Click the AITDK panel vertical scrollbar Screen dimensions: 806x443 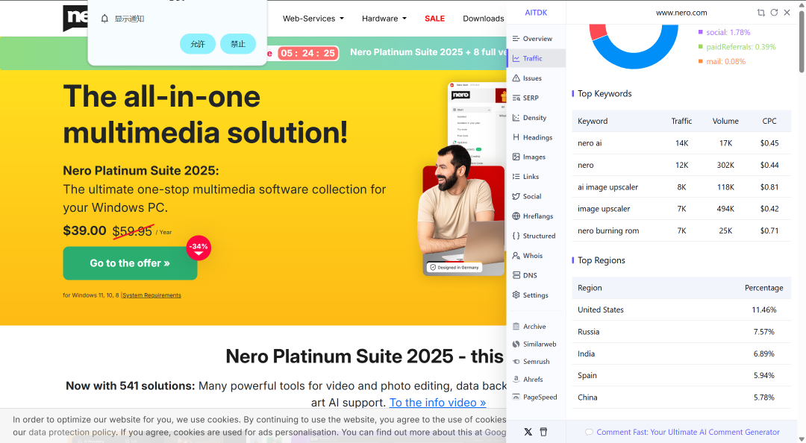pos(802,41)
